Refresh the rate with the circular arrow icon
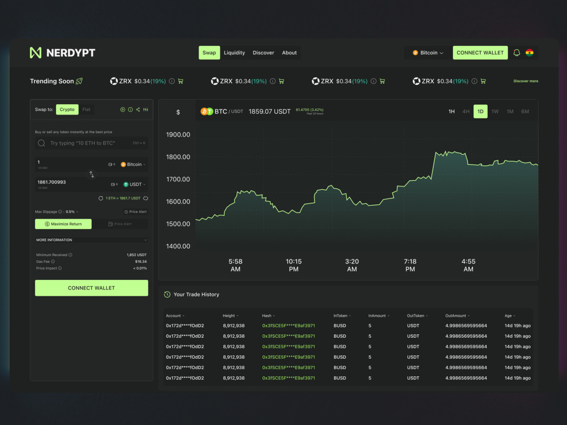This screenshot has height=425, width=567. pyautogui.click(x=101, y=198)
